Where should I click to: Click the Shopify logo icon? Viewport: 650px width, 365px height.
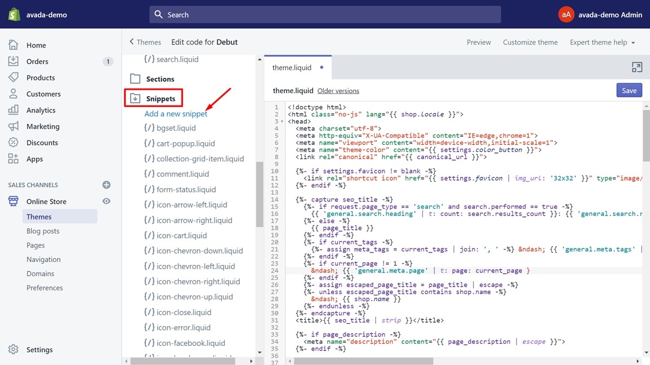(x=14, y=15)
